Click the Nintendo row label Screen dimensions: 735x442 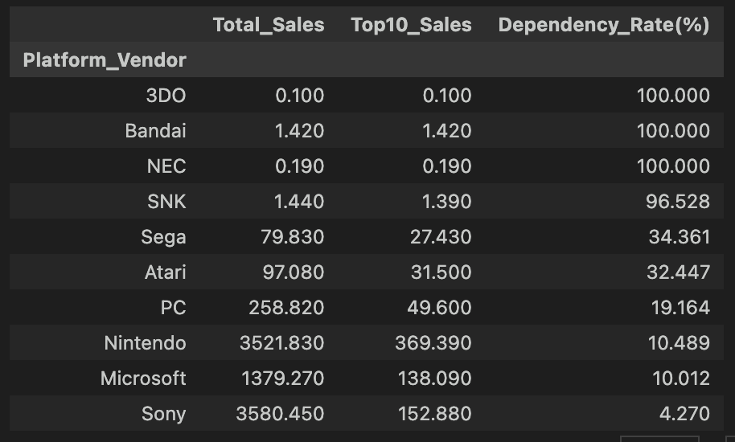coord(145,343)
